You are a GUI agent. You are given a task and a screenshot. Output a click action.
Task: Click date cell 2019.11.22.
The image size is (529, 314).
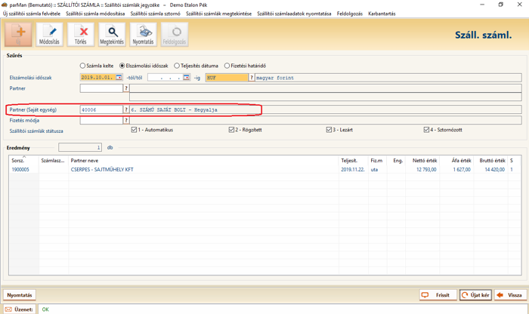click(353, 170)
